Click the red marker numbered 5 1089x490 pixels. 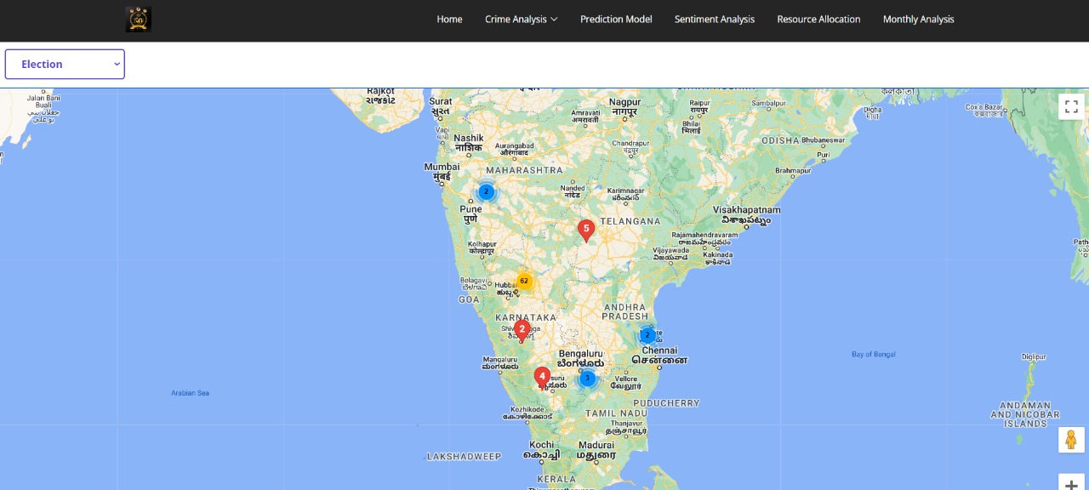click(586, 230)
